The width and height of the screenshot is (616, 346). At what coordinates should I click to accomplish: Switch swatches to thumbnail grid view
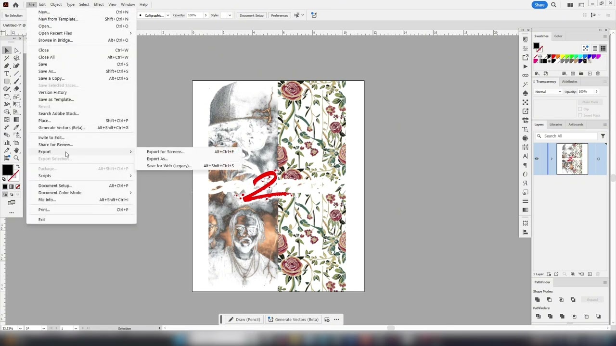[x=603, y=48]
